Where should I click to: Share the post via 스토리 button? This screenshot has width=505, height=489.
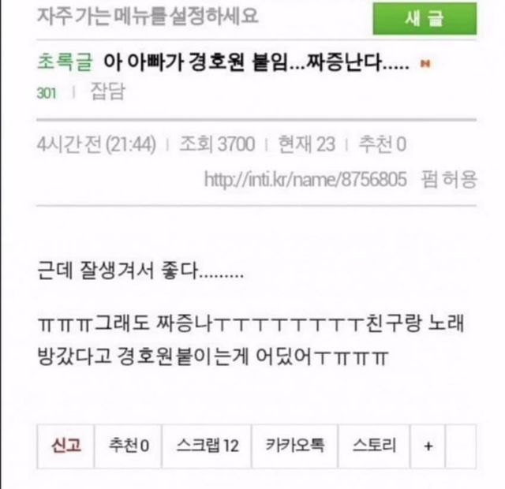coord(374,446)
